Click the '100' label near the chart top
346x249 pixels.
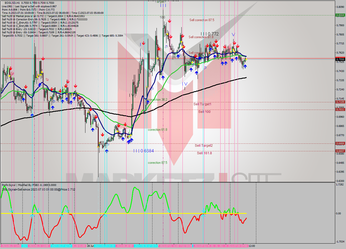[162, 17]
